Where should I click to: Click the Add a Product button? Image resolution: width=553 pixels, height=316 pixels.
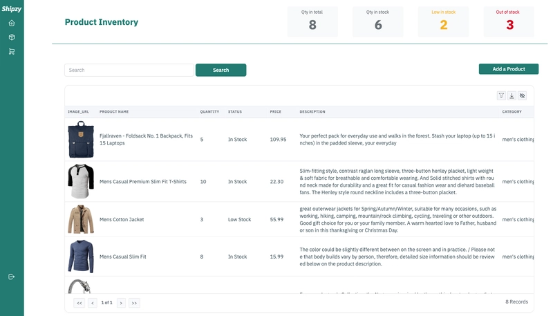coord(509,69)
